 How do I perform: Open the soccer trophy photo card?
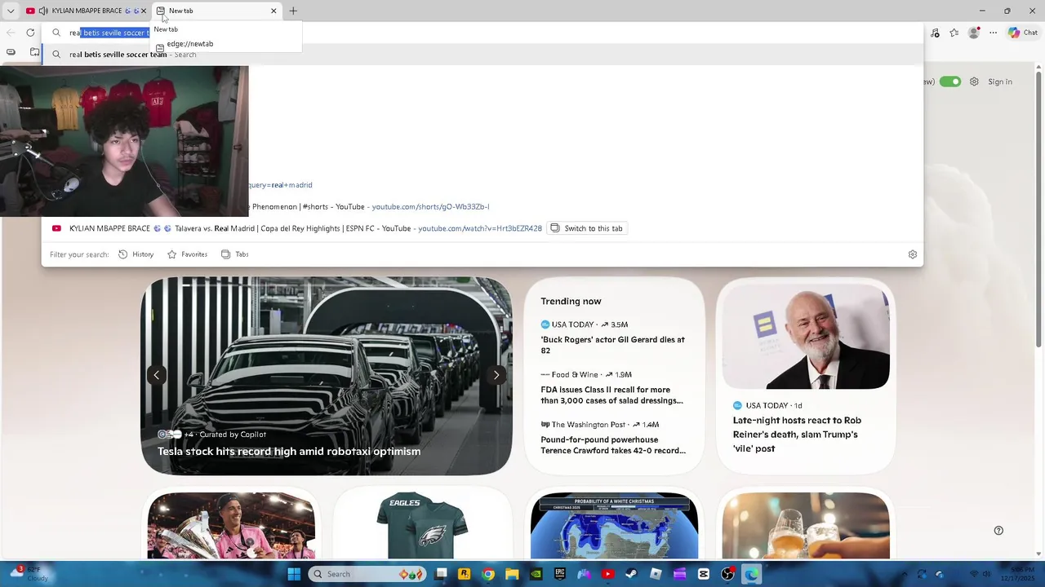(x=231, y=526)
